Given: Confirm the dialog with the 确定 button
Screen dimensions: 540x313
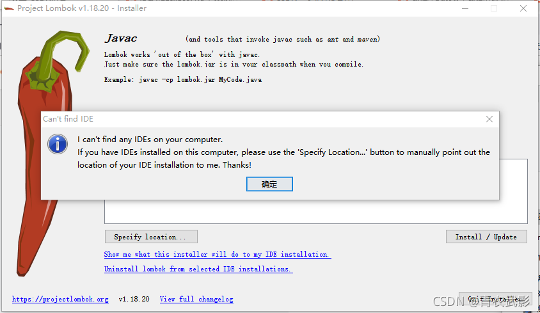Looking at the screenshot, I should coord(269,184).
